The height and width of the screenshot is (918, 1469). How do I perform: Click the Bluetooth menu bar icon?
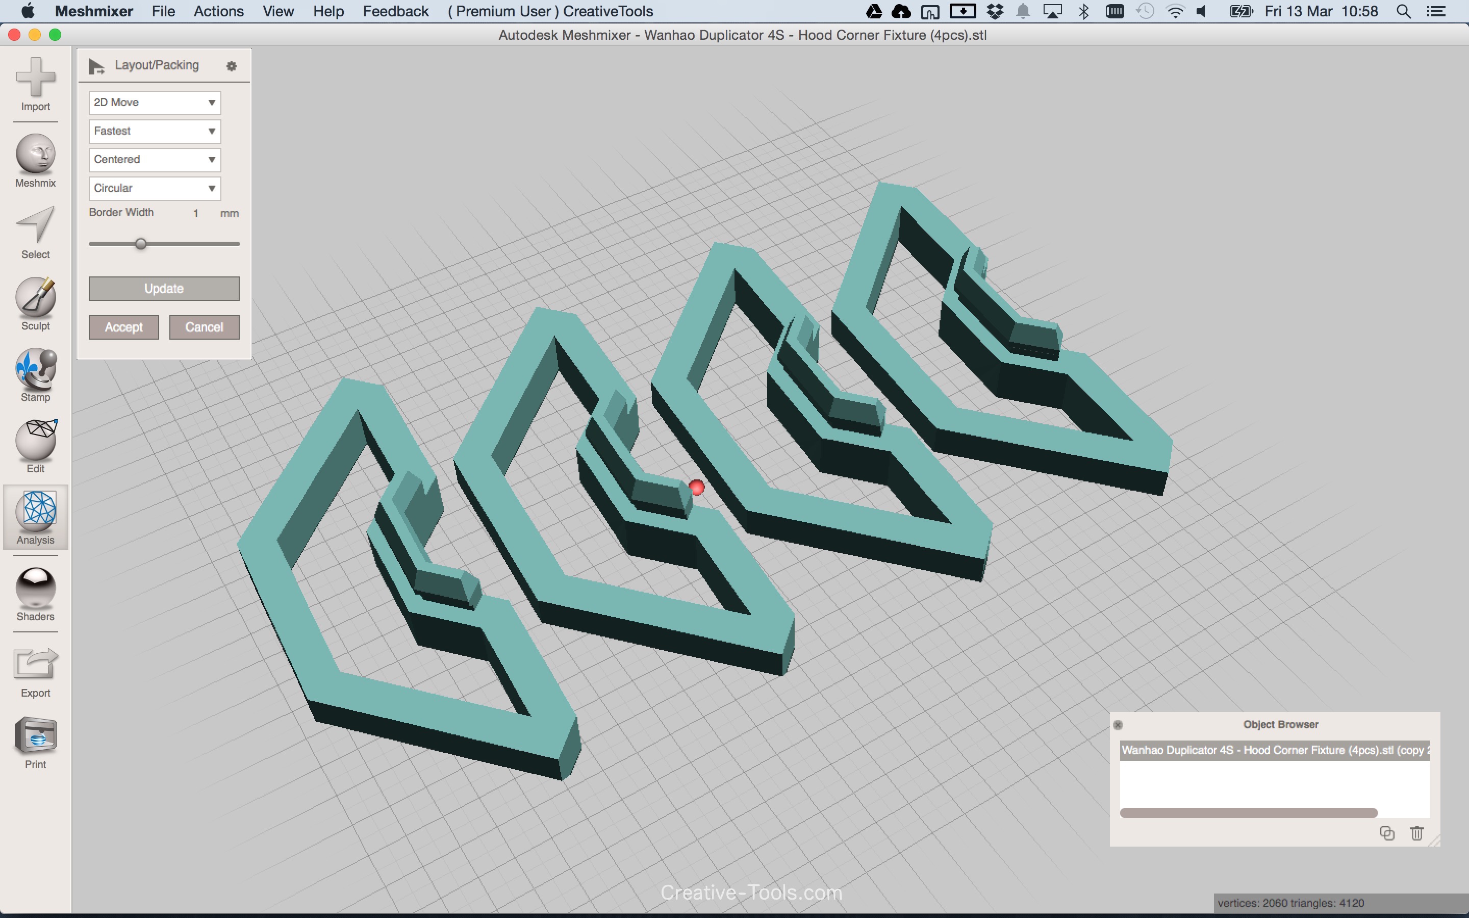point(1083,11)
